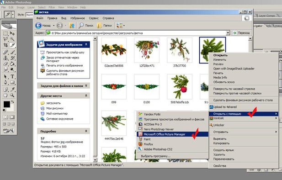Open the Photoshop tool preset picker dropdown
The width and height of the screenshot is (282, 180).
(13, 15)
